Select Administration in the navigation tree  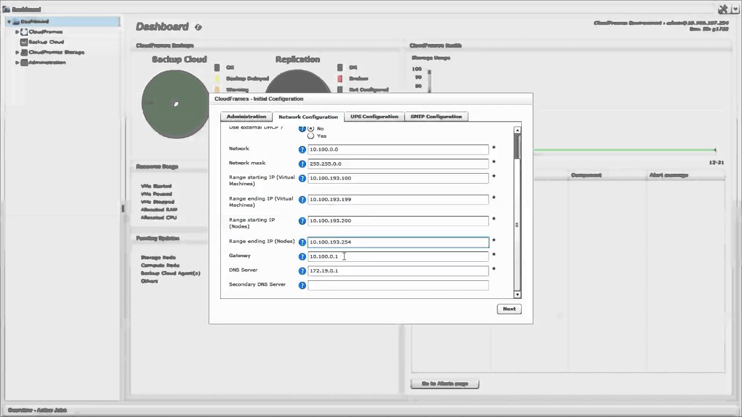pos(47,63)
